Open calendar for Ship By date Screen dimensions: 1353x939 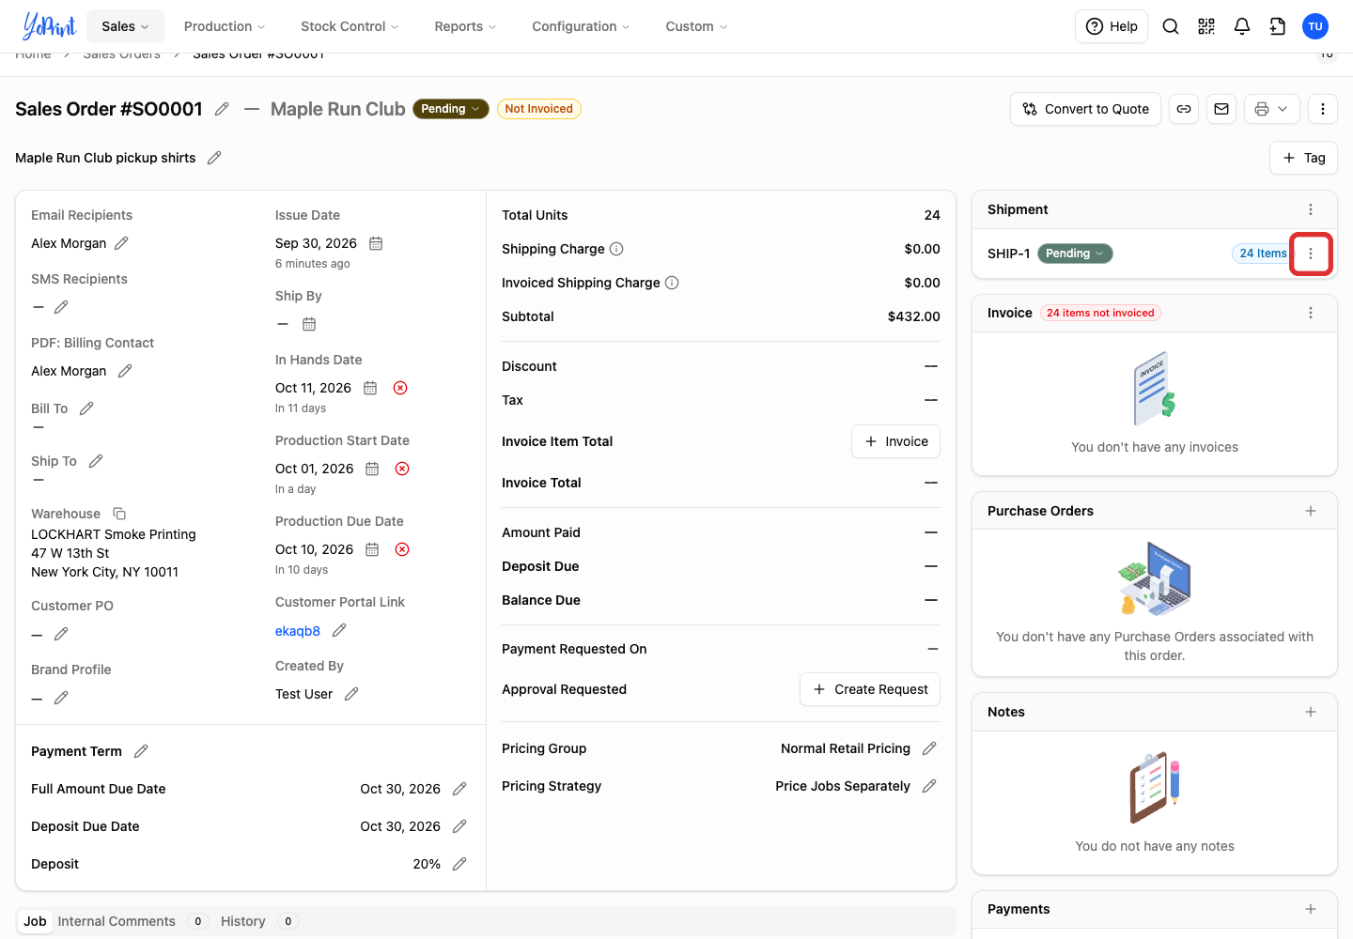(309, 324)
